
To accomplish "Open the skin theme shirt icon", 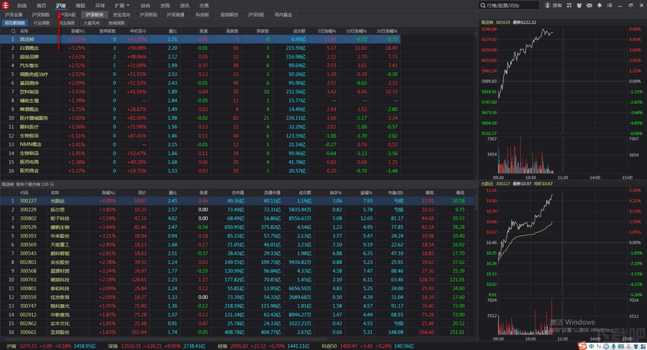I will click(579, 5).
